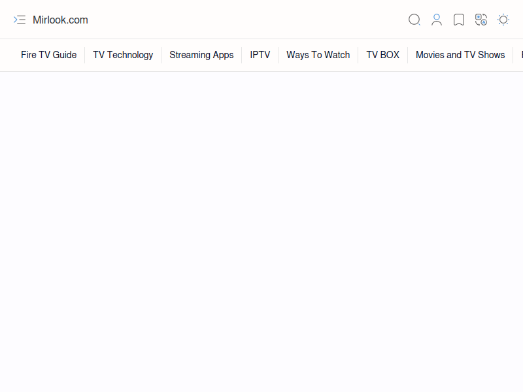Click the bookmark icon in header

[459, 20]
